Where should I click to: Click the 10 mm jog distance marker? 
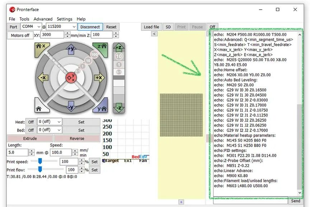[88, 61]
